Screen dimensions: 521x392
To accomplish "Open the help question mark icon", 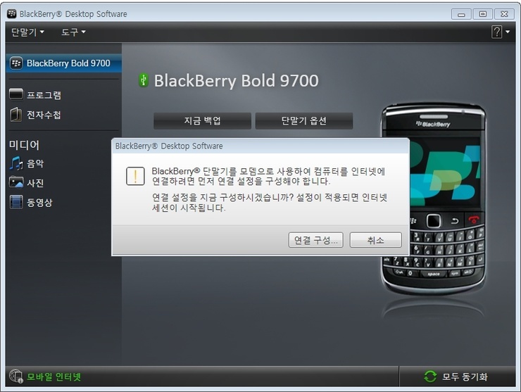I will pyautogui.click(x=496, y=32).
